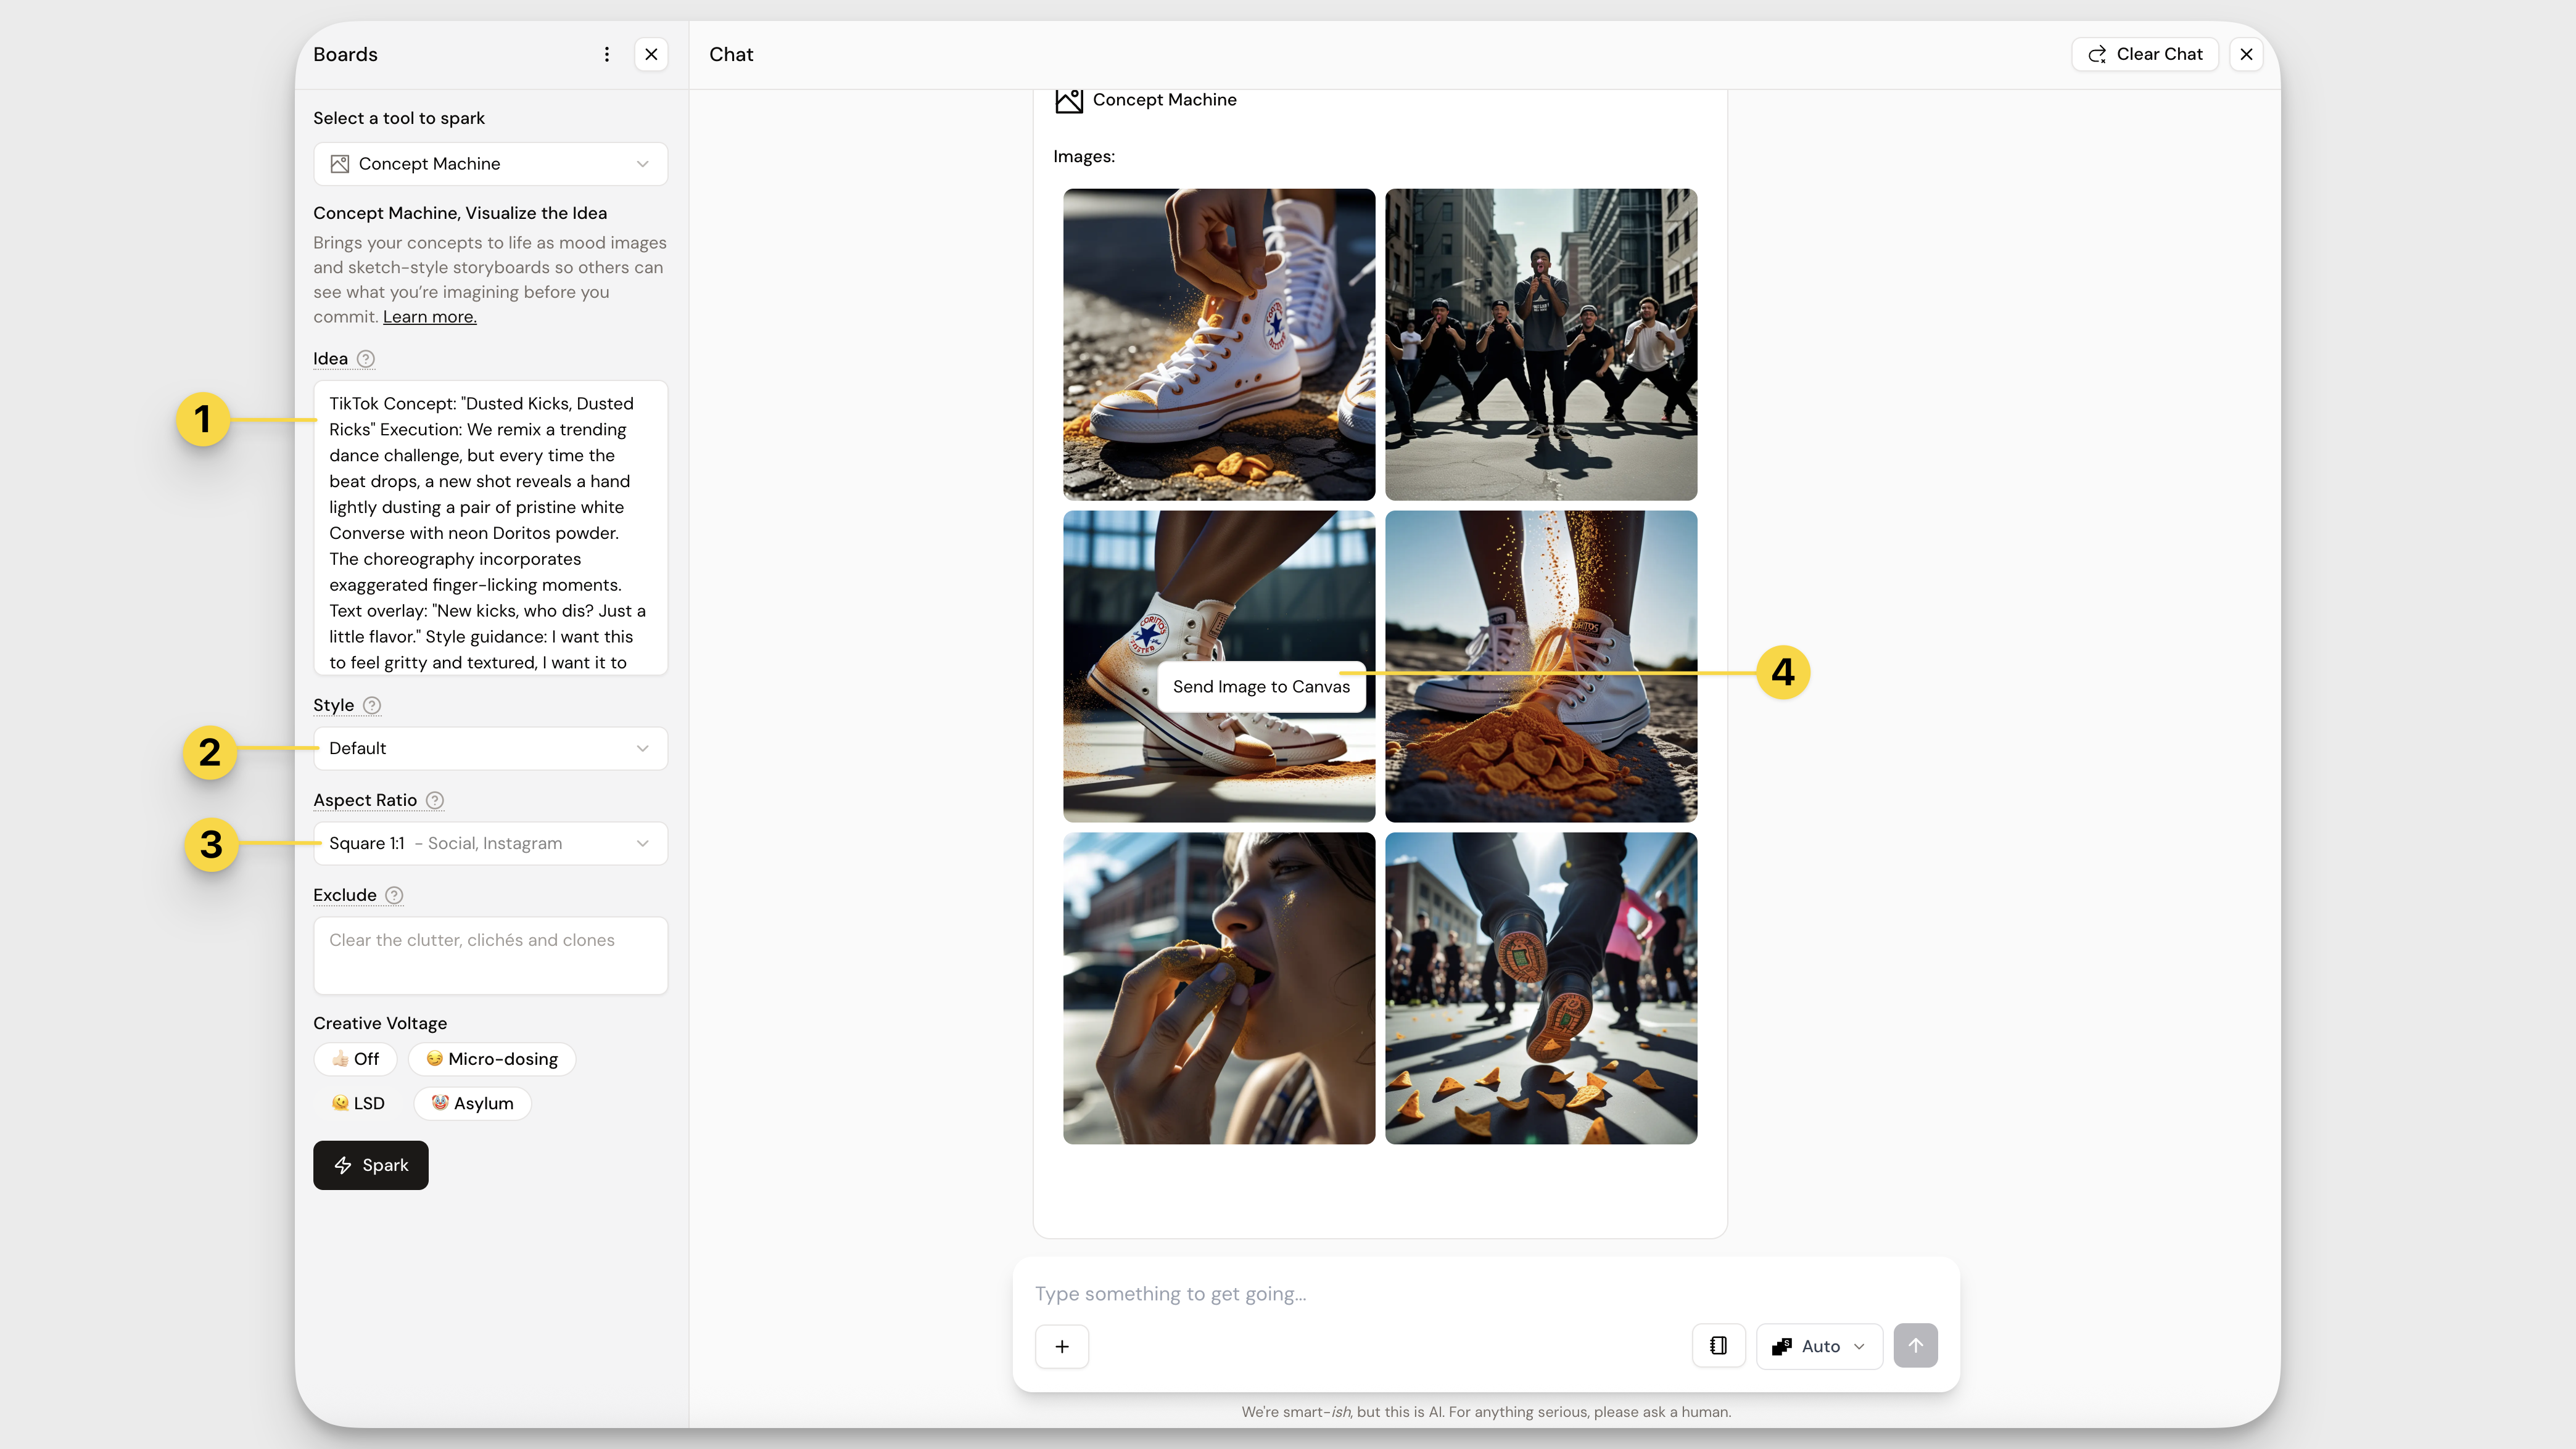Click the plus attachment button in chat
2576x1449 pixels.
pos(1061,1346)
